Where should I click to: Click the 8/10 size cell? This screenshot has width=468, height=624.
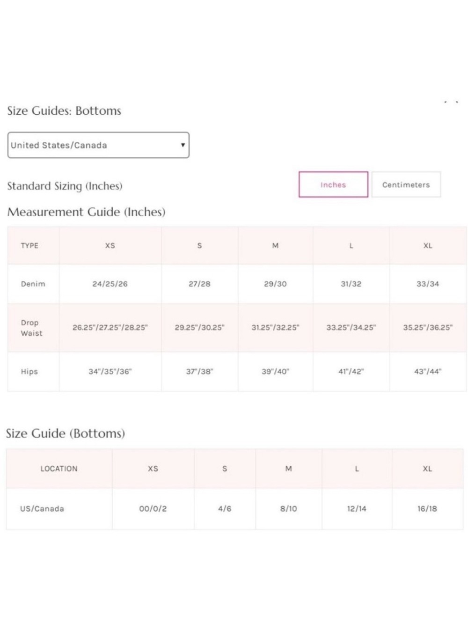[x=288, y=509]
